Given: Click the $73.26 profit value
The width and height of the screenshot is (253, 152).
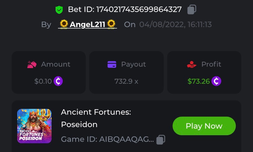Looking at the screenshot, I should coord(199,81).
